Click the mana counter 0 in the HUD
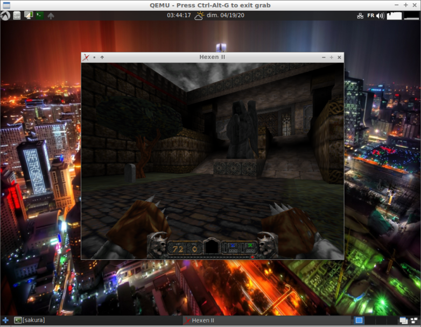Screen dimensions: 421x327 pos(195,249)
